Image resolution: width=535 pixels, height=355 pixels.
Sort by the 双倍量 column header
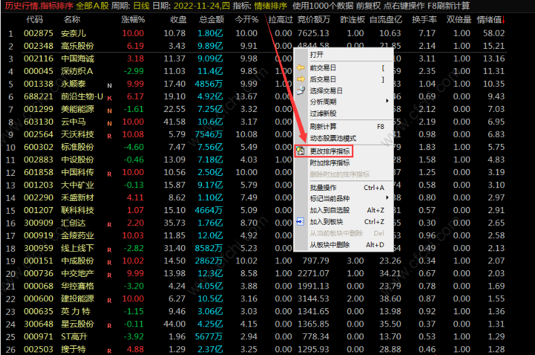point(459,20)
